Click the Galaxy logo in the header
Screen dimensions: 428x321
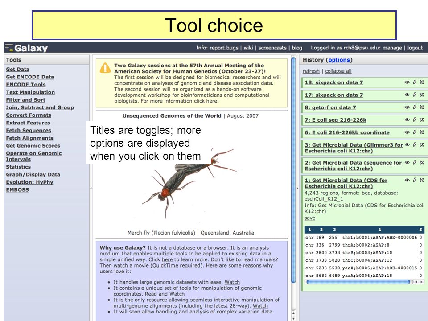pyautogui.click(x=26, y=48)
